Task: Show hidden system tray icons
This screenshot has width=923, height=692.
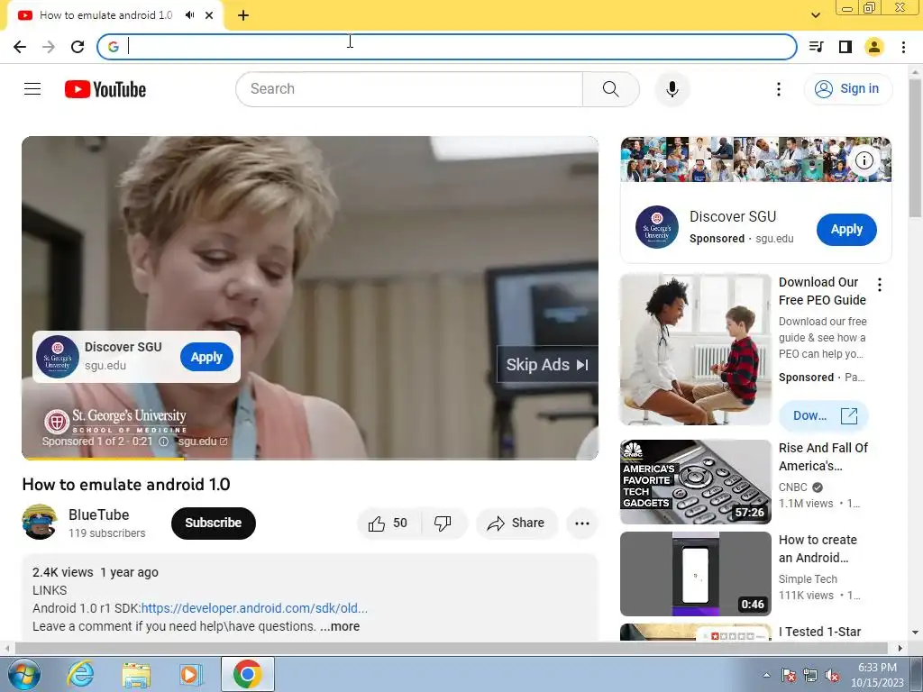Action: click(766, 676)
